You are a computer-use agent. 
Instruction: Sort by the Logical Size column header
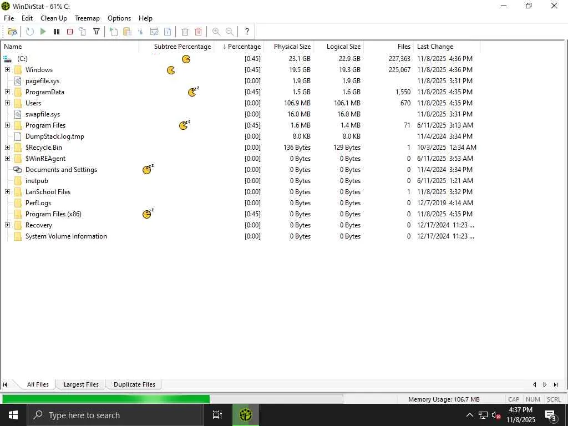click(339, 47)
